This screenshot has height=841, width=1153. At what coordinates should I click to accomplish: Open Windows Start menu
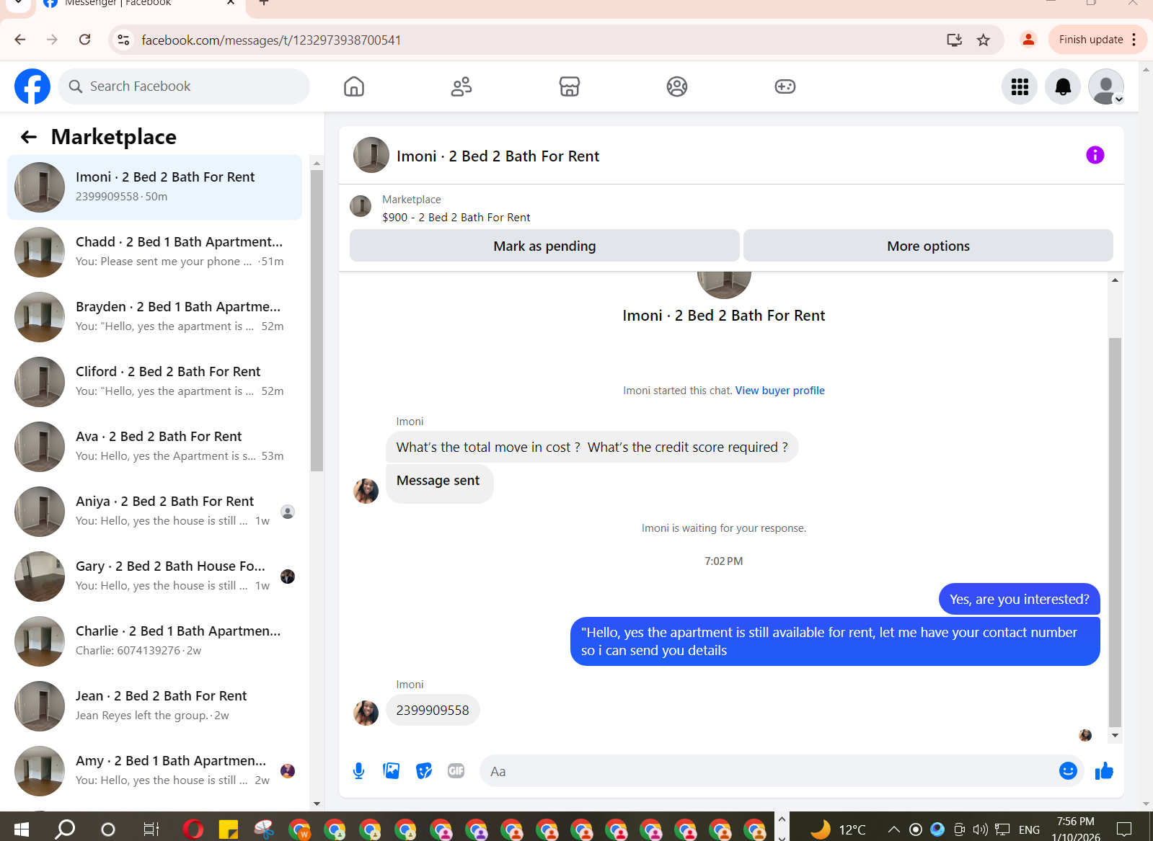(x=21, y=829)
